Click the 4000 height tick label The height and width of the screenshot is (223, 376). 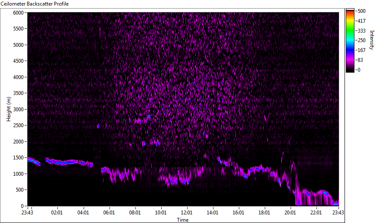19,77
